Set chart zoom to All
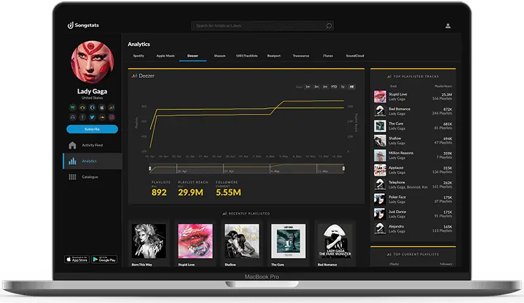 [351, 87]
